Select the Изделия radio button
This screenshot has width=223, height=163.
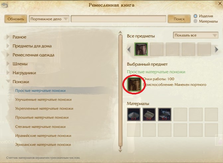(x=195, y=16)
